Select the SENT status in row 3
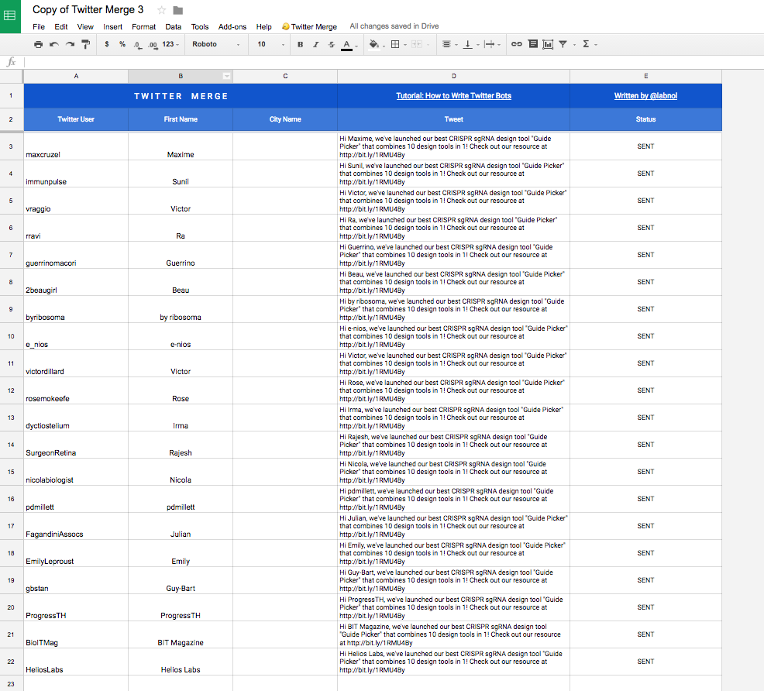This screenshot has height=691, width=764. 645,146
